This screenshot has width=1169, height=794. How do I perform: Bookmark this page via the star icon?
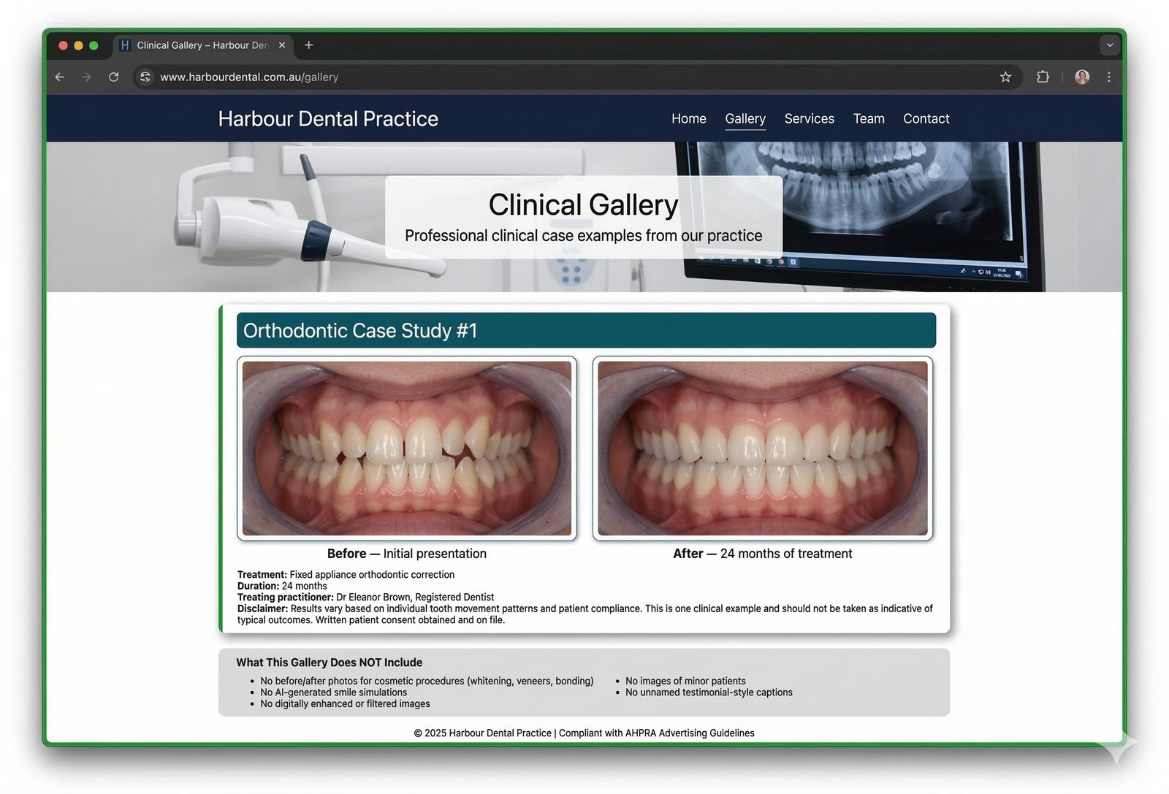click(x=1005, y=77)
